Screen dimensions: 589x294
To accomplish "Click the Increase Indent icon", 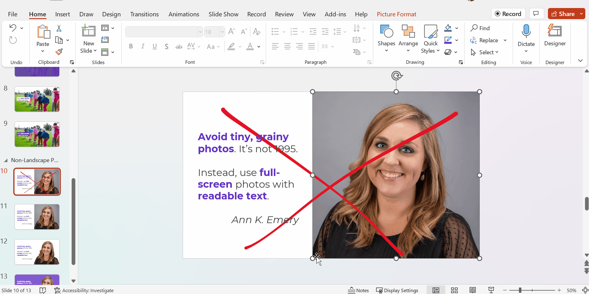I will pos(325,31).
